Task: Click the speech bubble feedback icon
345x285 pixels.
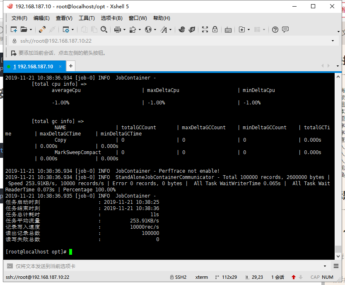Action: click(285, 29)
